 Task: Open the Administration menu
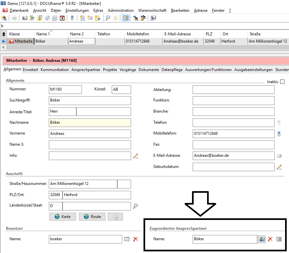pyautogui.click(x=121, y=10)
